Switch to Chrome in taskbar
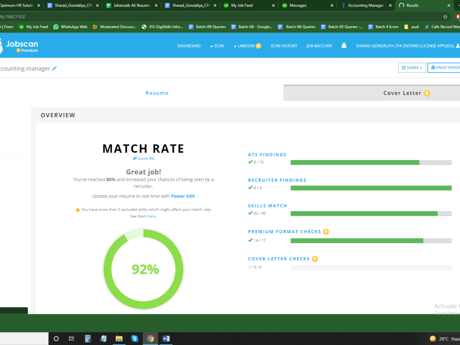460x345 pixels. (x=150, y=339)
